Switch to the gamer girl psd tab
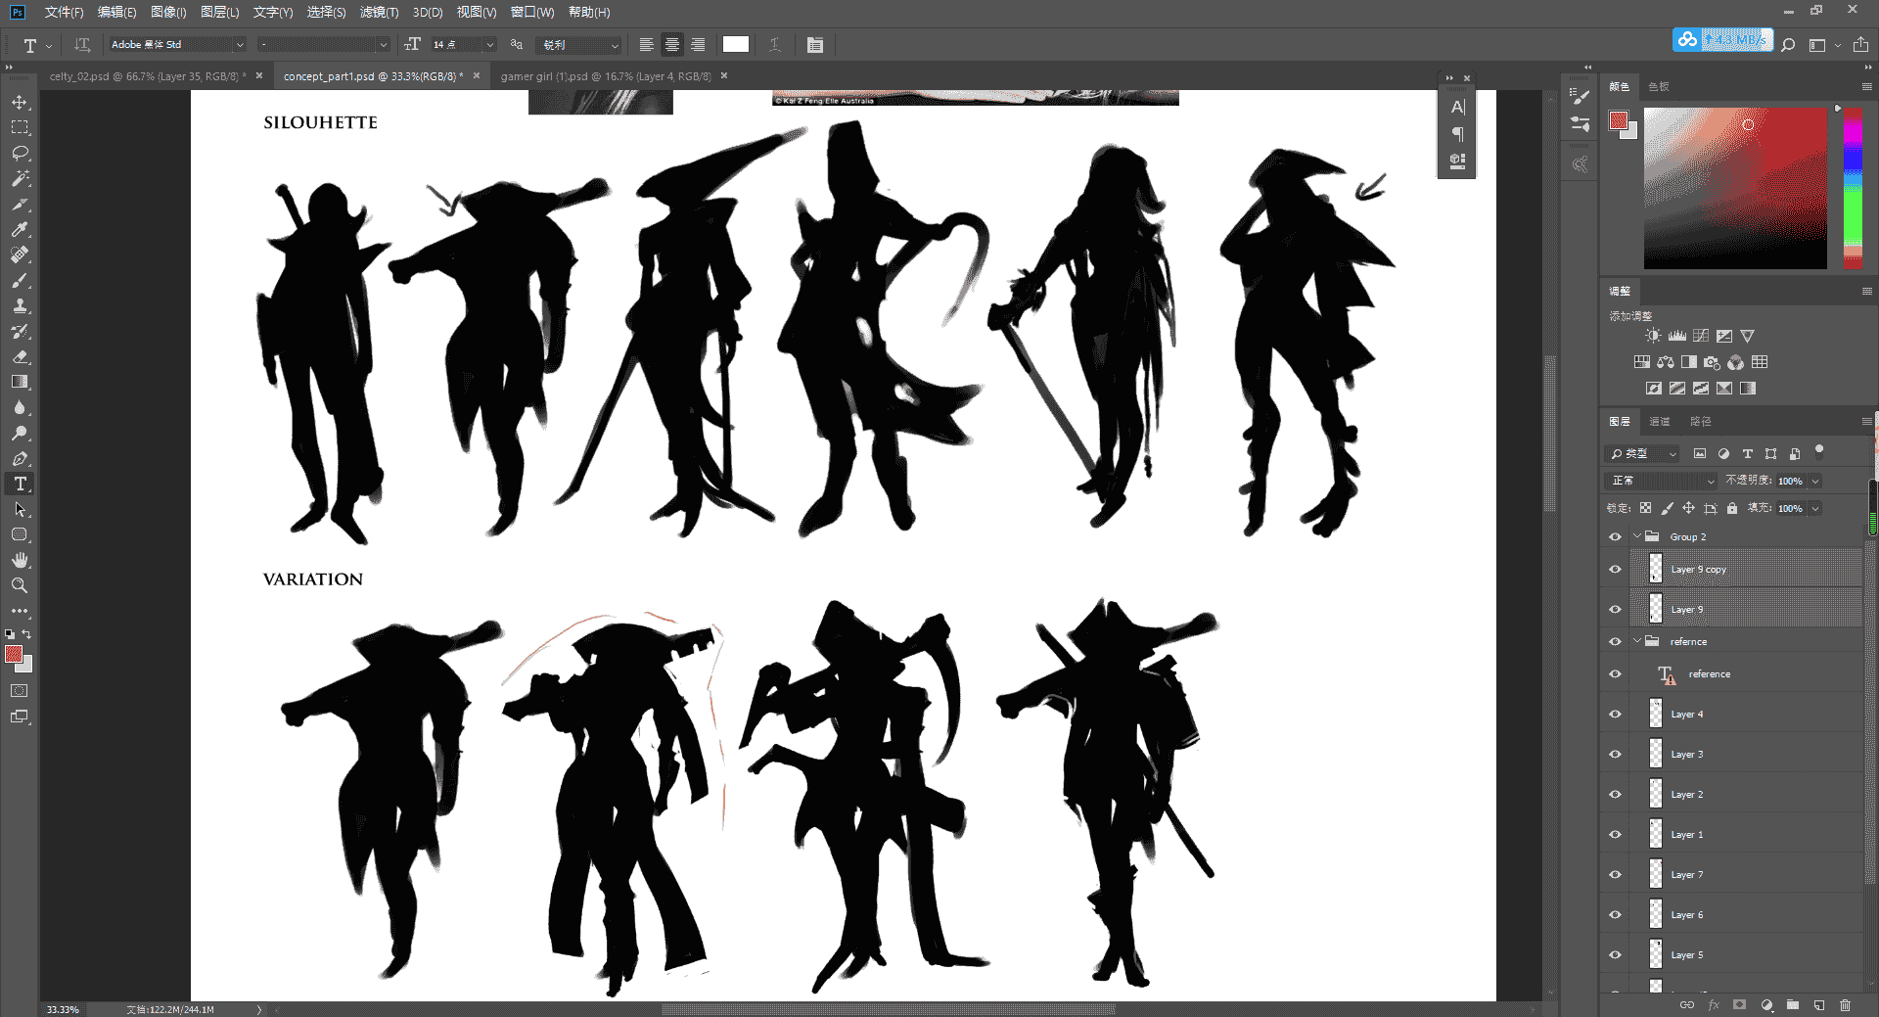The width and height of the screenshot is (1879, 1017). tap(606, 76)
